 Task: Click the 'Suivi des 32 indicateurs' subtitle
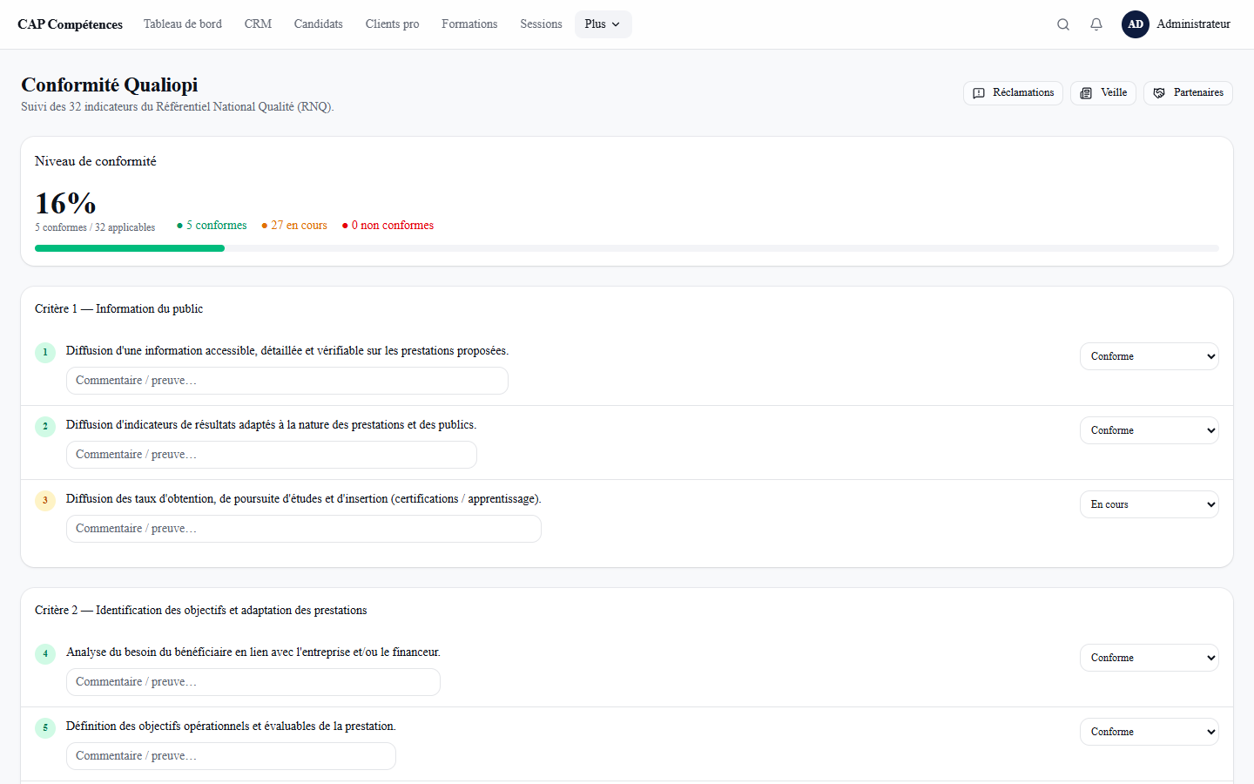point(178,107)
